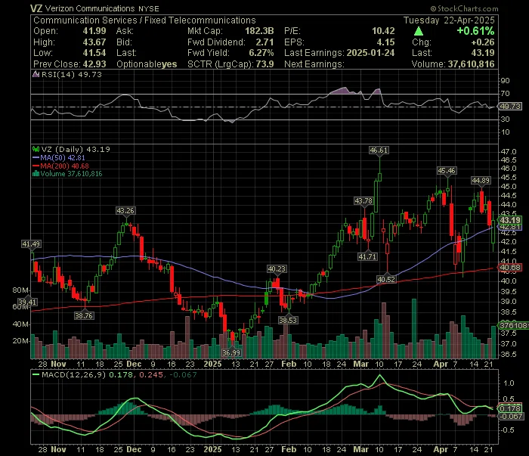The height and width of the screenshot is (456, 529).
Task: Click the 38.76 low price annotation
Action: pyautogui.click(x=84, y=316)
